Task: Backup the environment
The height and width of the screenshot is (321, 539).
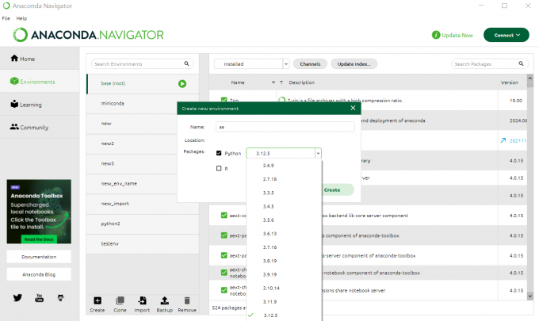Action: tap(165, 304)
